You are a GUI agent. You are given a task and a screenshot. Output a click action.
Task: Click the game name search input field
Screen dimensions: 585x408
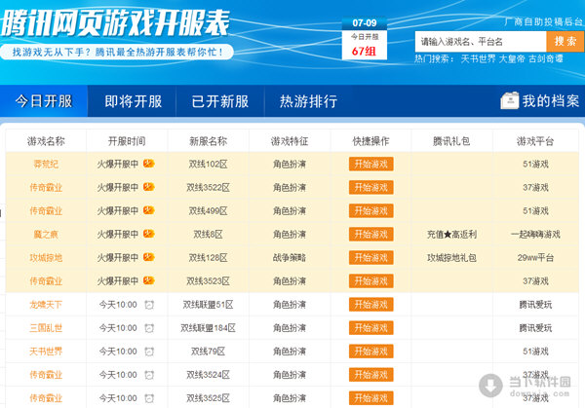click(x=481, y=41)
